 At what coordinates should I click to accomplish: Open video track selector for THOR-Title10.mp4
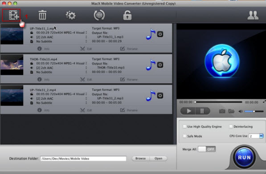86,63
